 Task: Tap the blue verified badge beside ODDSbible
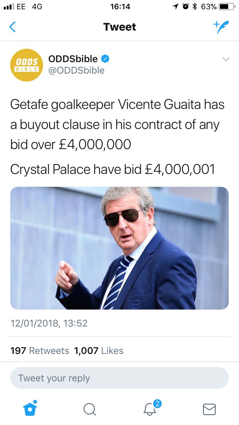[105, 59]
